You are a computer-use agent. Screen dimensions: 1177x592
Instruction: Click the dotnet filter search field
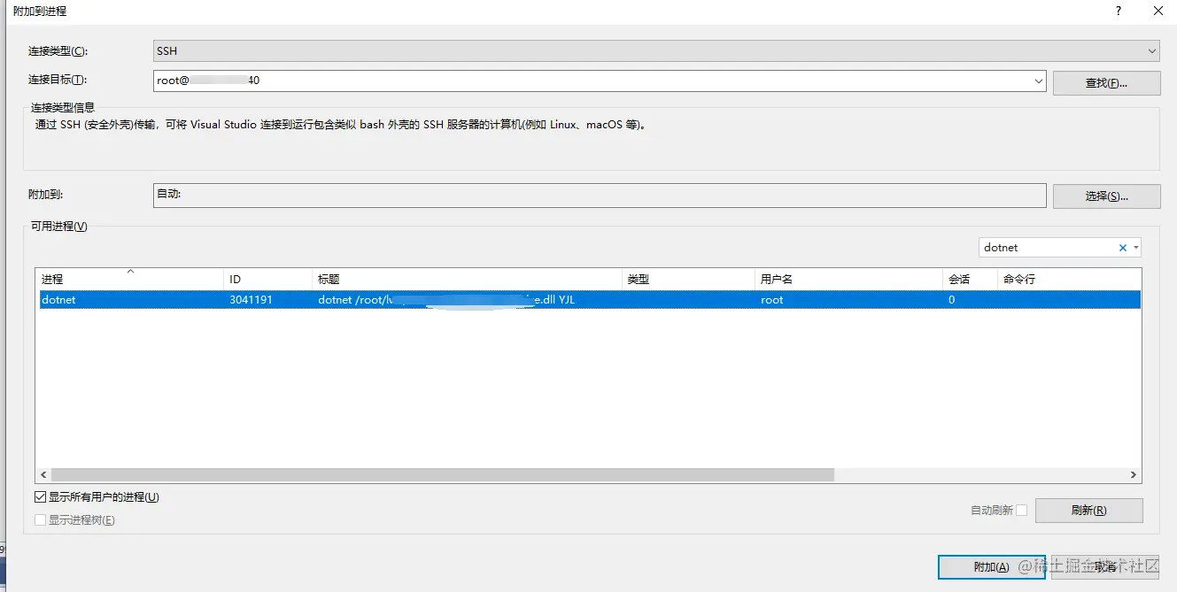1048,248
